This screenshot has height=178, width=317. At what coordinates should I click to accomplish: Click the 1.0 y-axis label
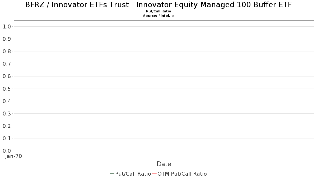pos(7,27)
